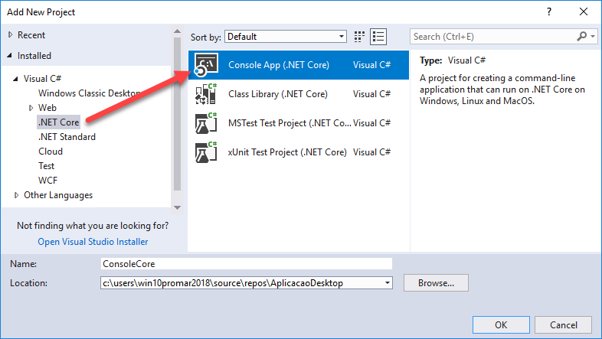Click the tree scrollbar up arrow
The image size is (602, 339).
tap(177, 31)
